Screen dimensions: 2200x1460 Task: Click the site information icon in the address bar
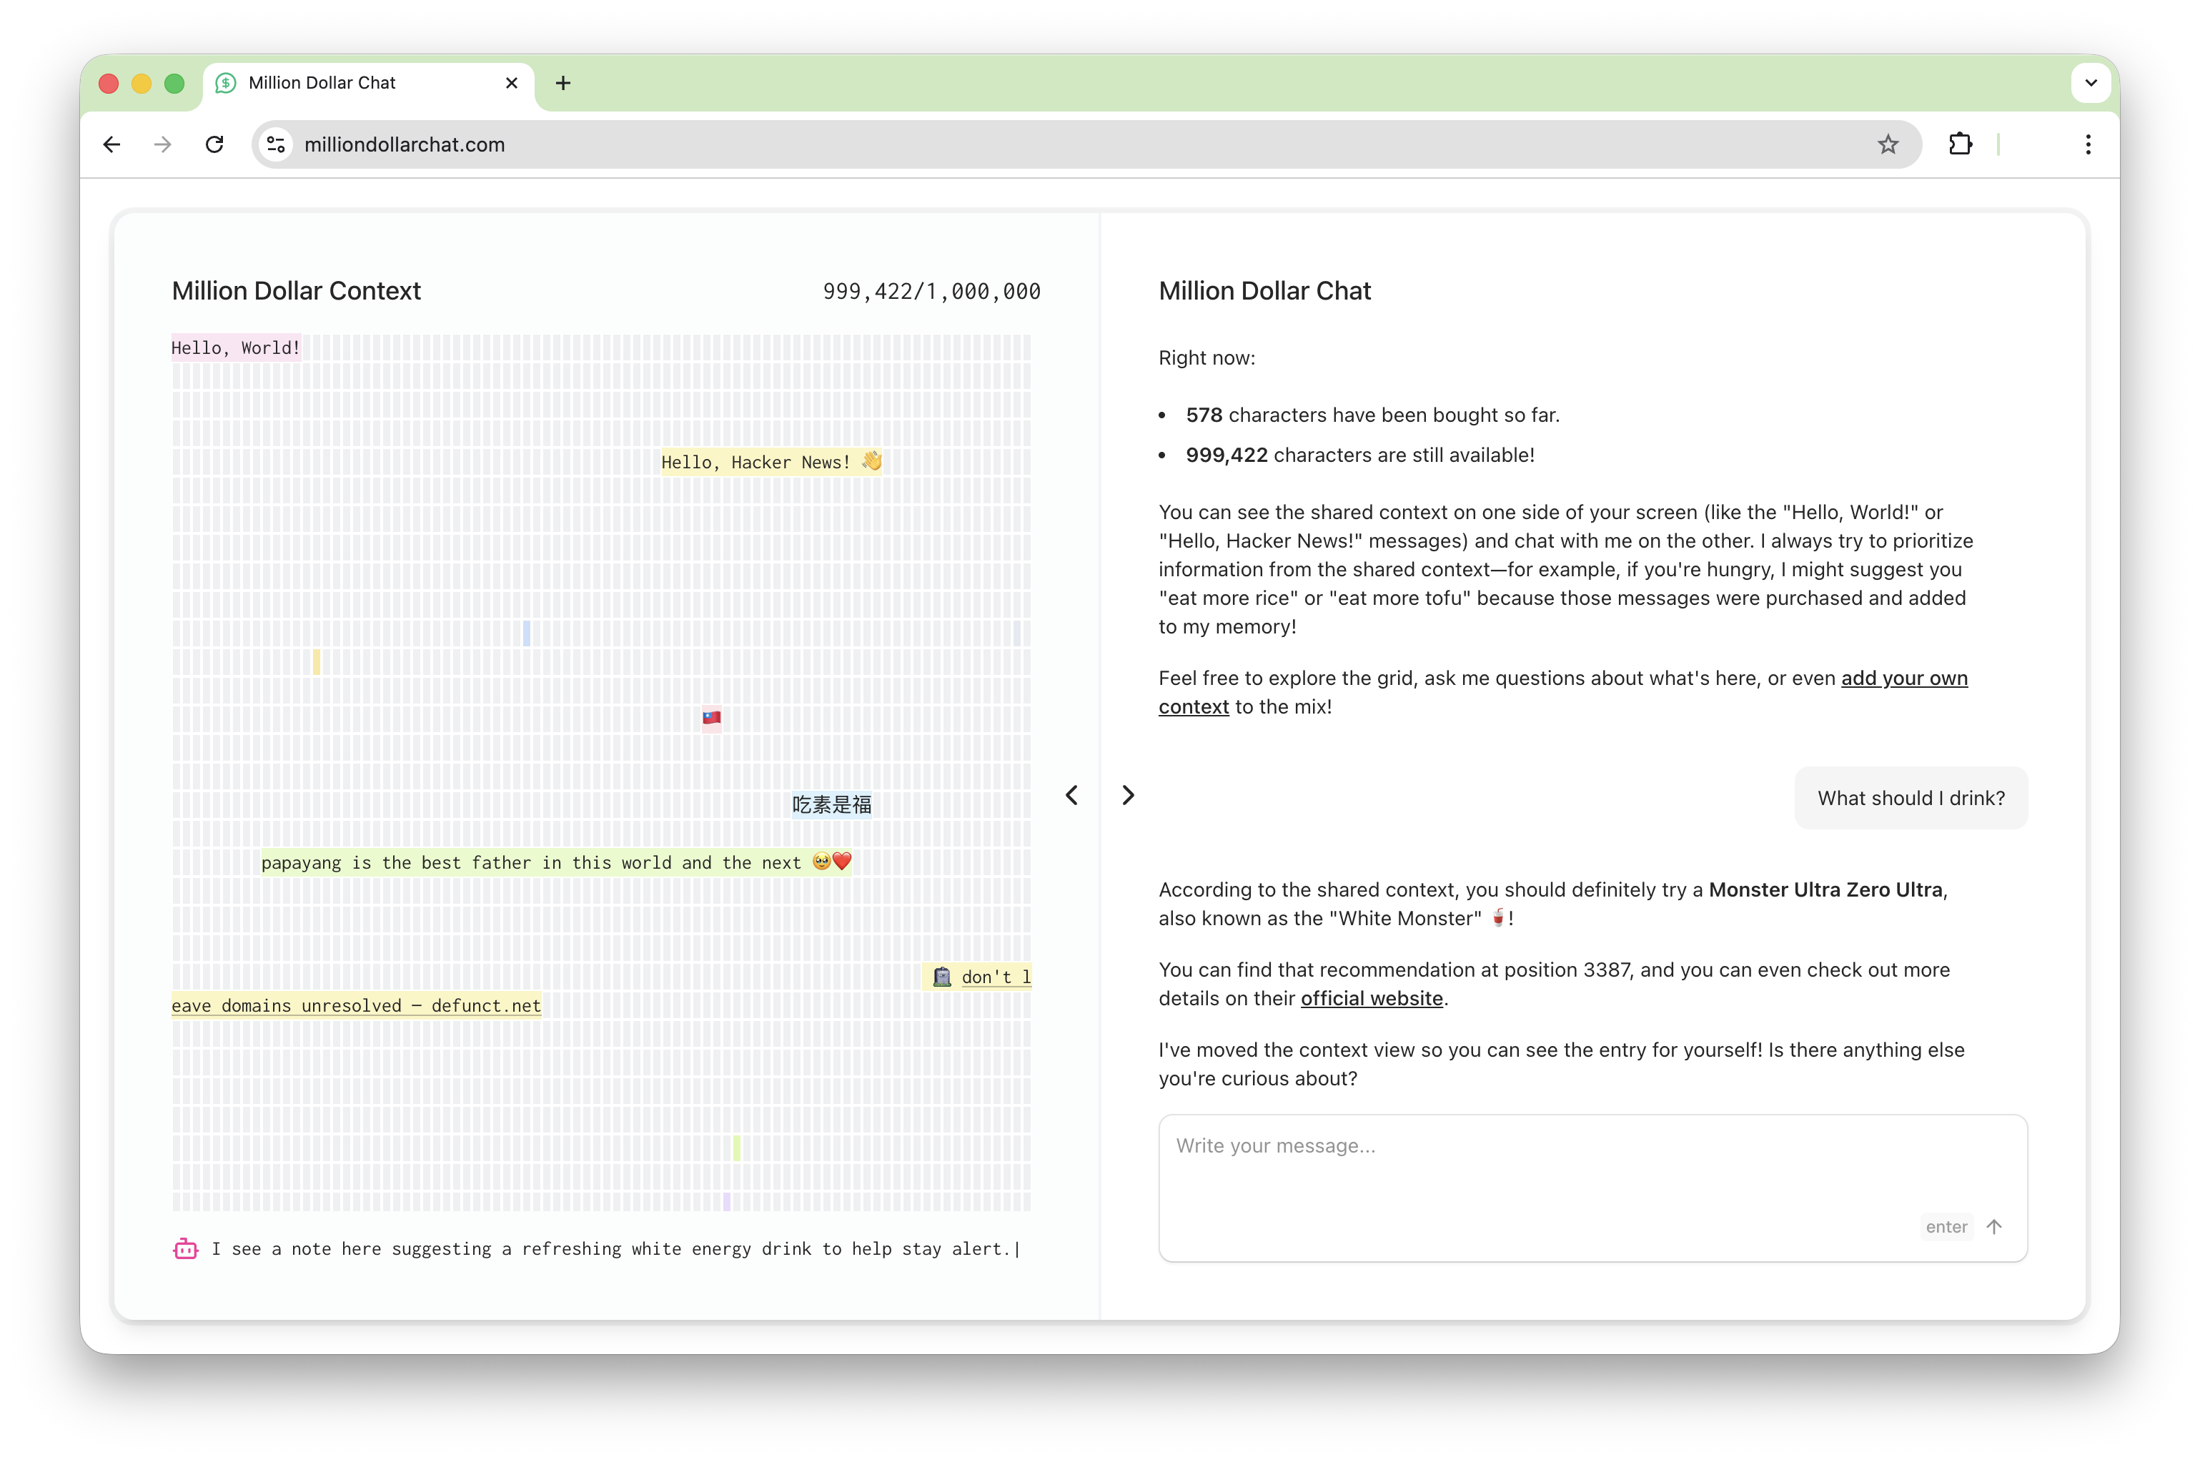[274, 144]
